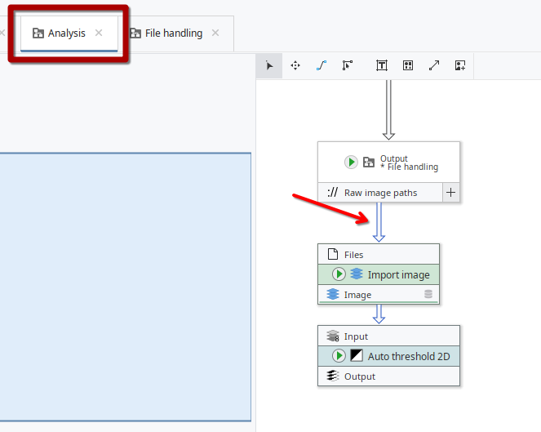
Task: Close the Analysis tab
Action: point(99,33)
